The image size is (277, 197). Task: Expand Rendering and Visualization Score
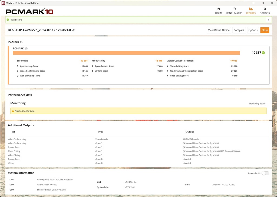(167, 71)
